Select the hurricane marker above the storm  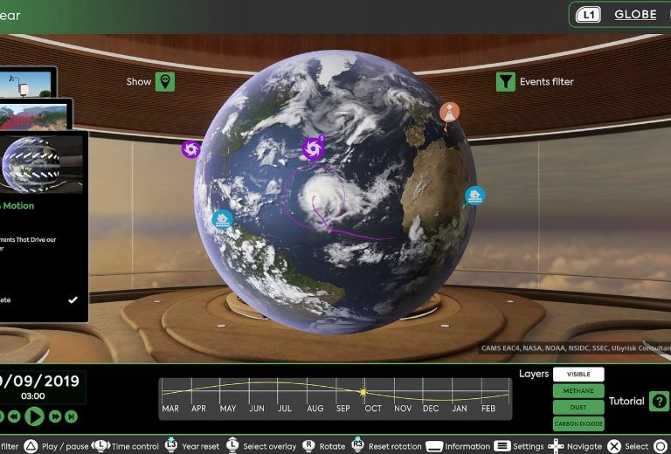tap(313, 149)
